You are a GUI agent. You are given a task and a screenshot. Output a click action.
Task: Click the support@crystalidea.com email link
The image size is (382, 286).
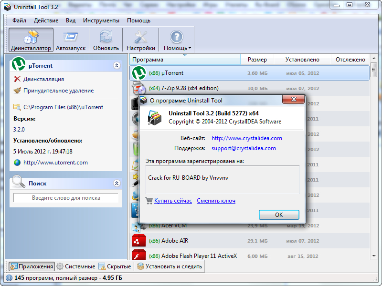click(x=244, y=148)
